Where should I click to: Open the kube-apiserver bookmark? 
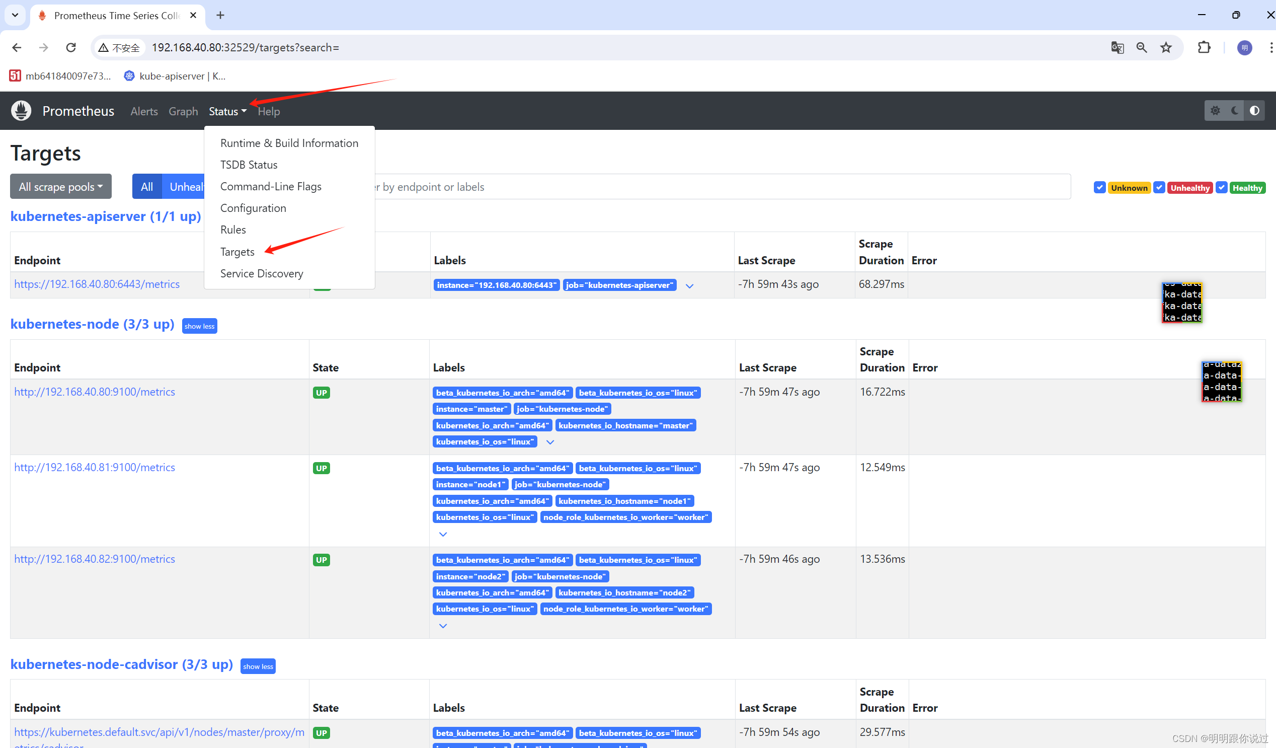click(175, 76)
